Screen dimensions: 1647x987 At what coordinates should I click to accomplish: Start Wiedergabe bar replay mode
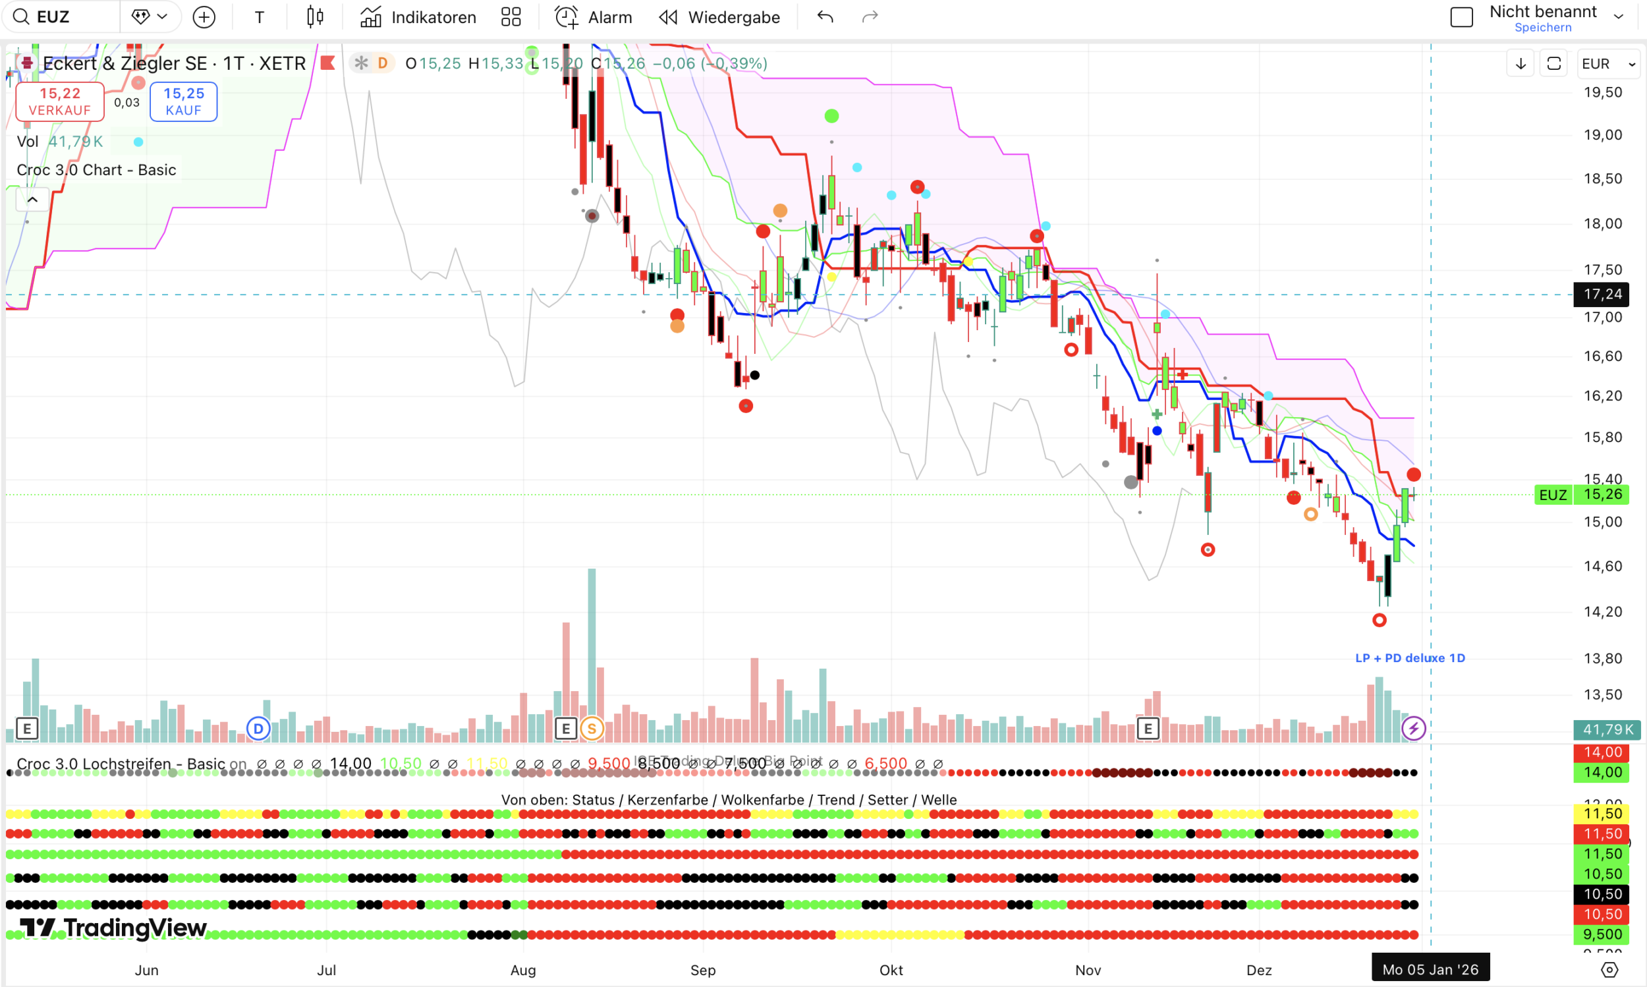(719, 16)
